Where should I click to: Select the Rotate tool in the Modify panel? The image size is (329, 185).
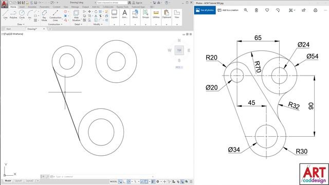pos(96,11)
